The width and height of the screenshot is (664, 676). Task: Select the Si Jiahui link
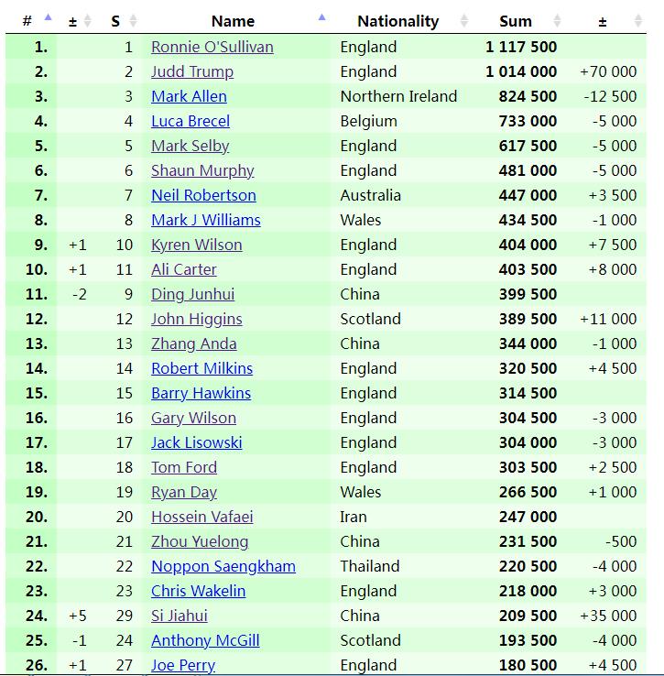pyautogui.click(x=179, y=616)
